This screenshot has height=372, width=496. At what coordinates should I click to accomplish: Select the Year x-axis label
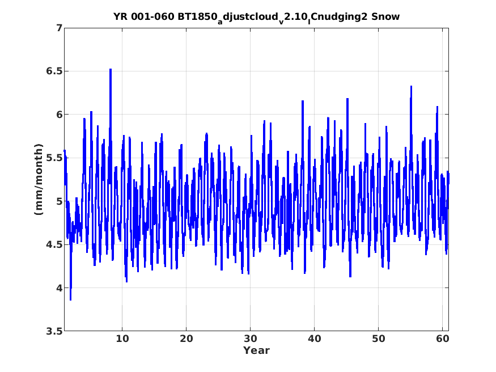[256, 350]
